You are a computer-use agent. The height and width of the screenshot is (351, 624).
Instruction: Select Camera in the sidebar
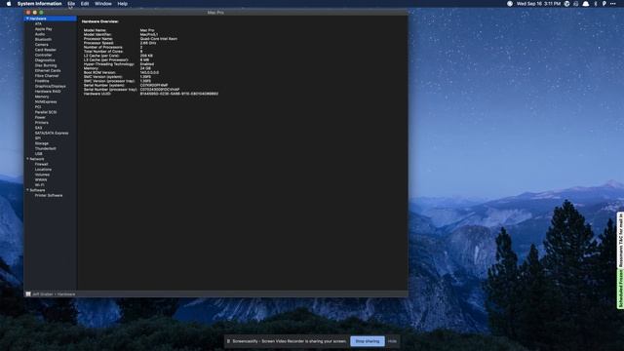pos(41,45)
